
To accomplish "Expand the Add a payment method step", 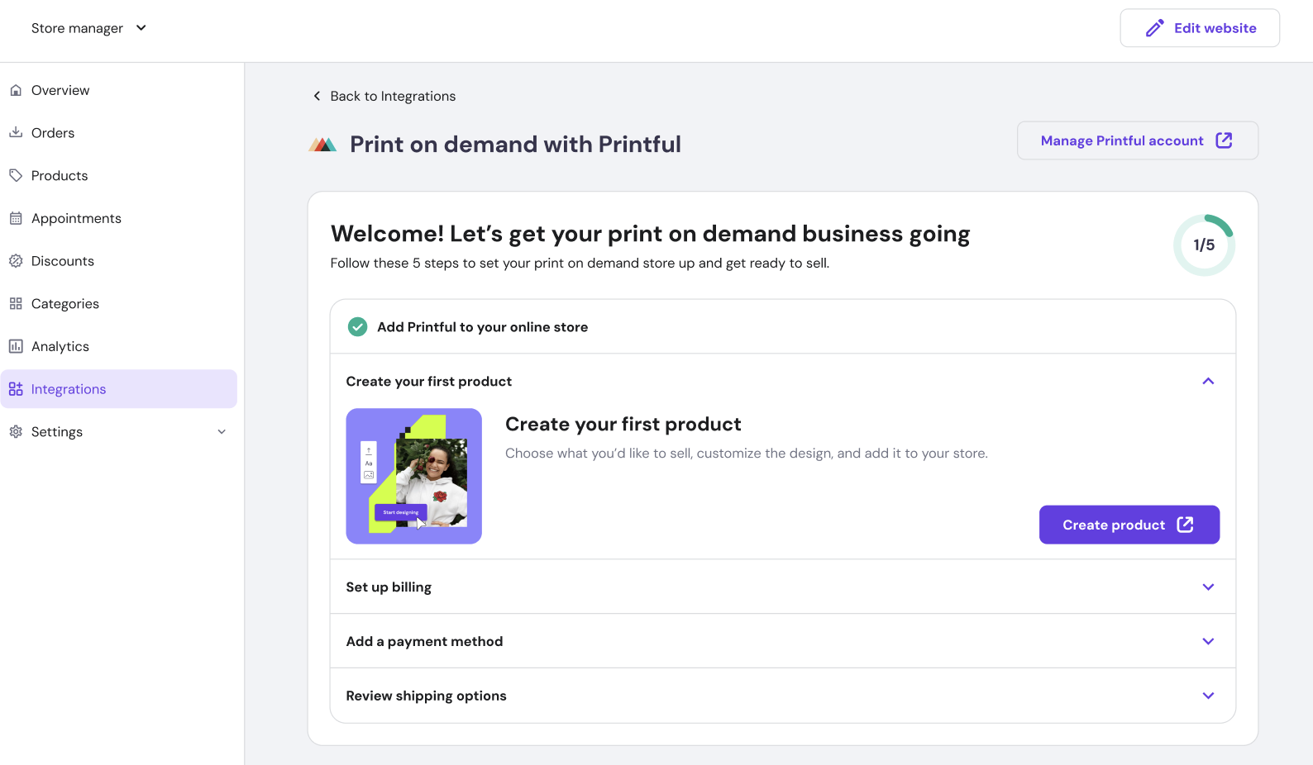I will [x=1207, y=642].
